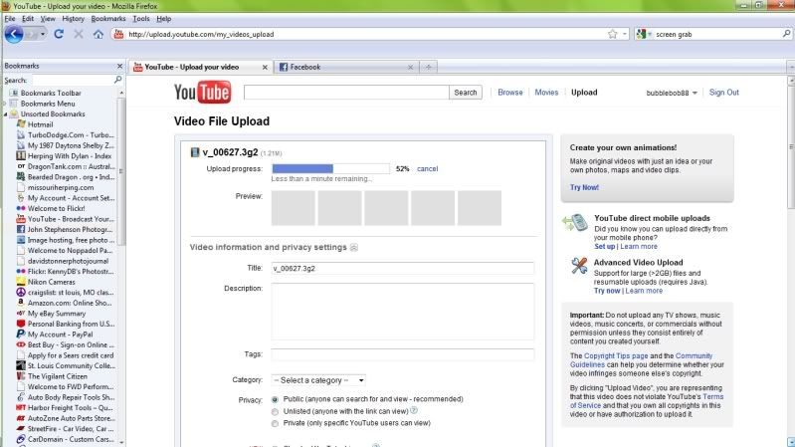Click the Advanced Video Upload tools icon
The width and height of the screenshot is (795, 447).
pyautogui.click(x=579, y=266)
